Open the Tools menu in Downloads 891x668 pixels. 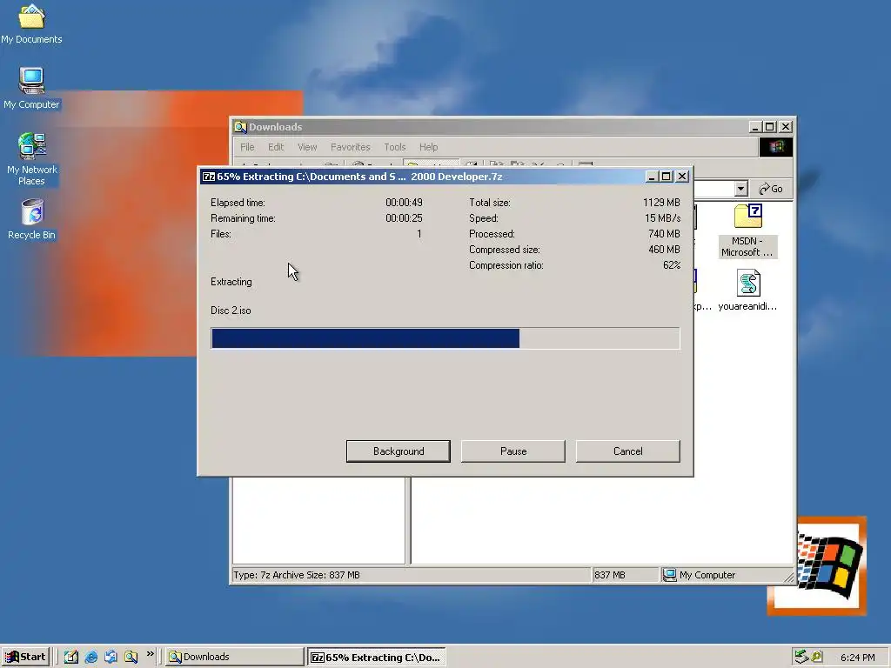[394, 147]
